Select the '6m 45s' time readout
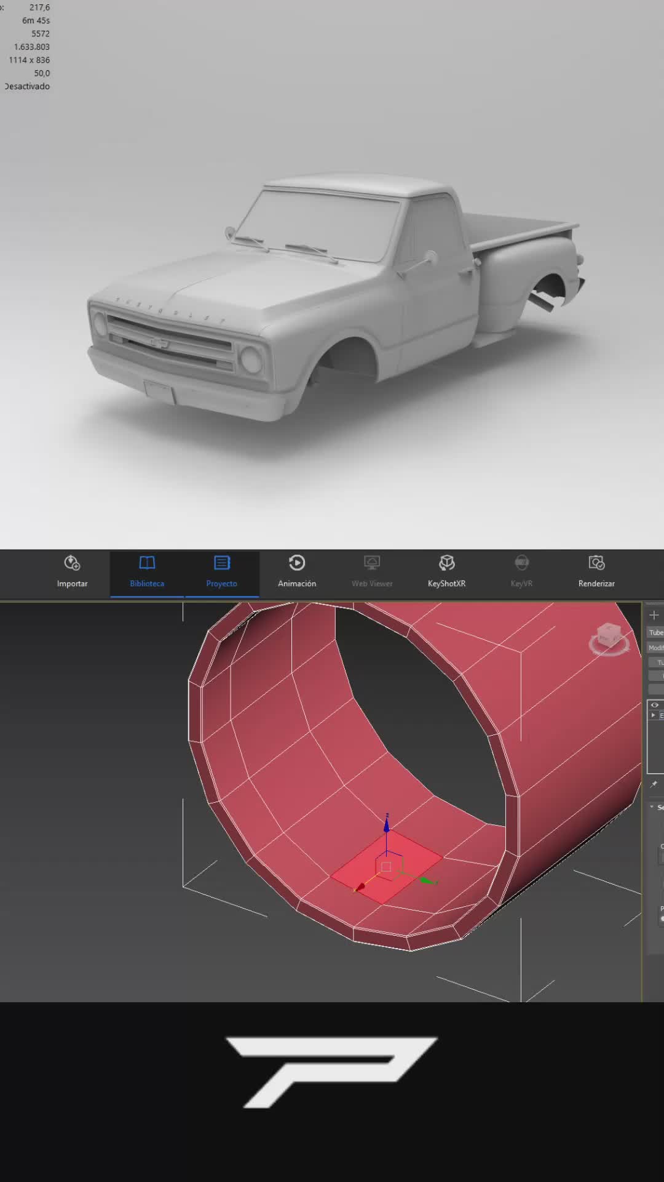Viewport: 664px width, 1182px height. [x=36, y=20]
